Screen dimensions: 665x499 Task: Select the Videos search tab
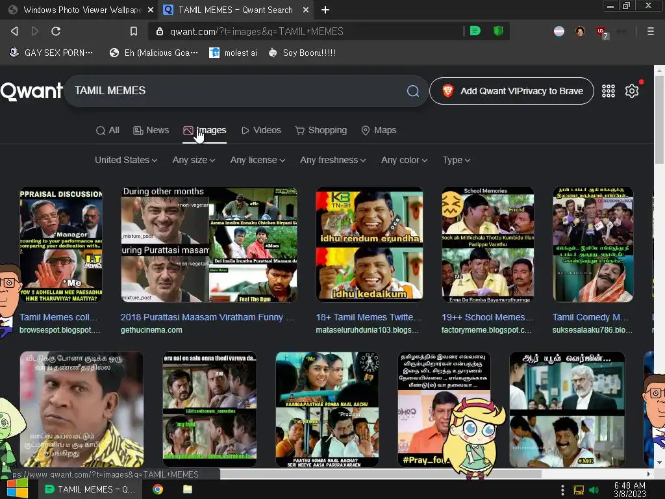pyautogui.click(x=261, y=130)
